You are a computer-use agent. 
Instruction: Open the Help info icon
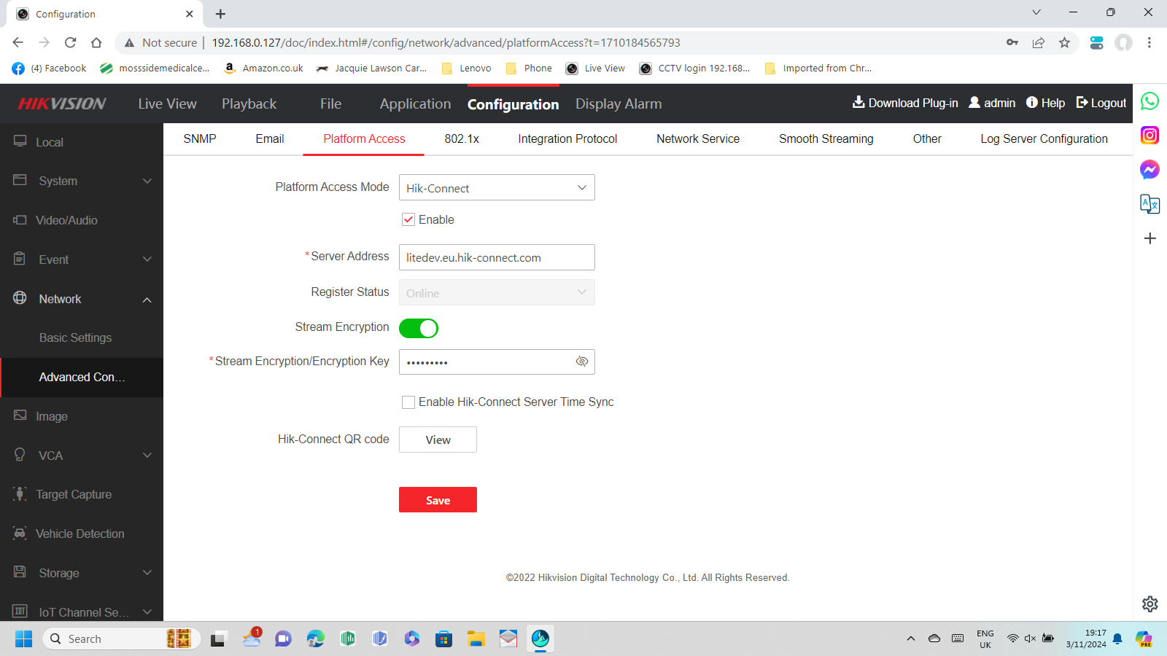pos(1032,103)
